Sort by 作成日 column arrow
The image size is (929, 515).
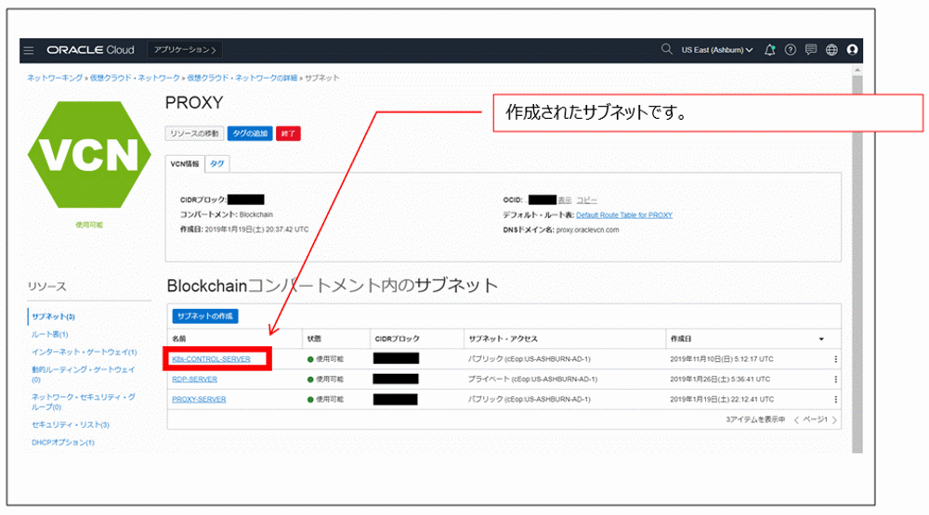tap(821, 340)
